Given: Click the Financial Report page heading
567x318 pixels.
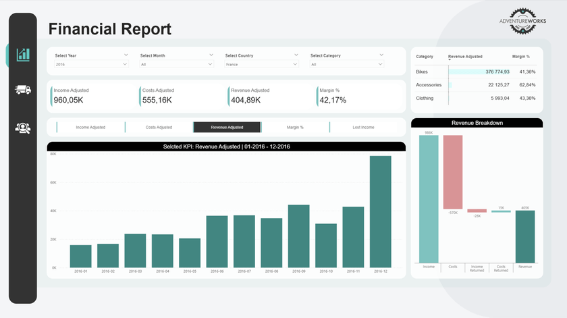Looking at the screenshot, I should point(110,29).
